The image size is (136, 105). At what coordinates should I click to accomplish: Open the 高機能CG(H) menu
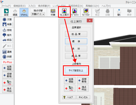point(92,6)
